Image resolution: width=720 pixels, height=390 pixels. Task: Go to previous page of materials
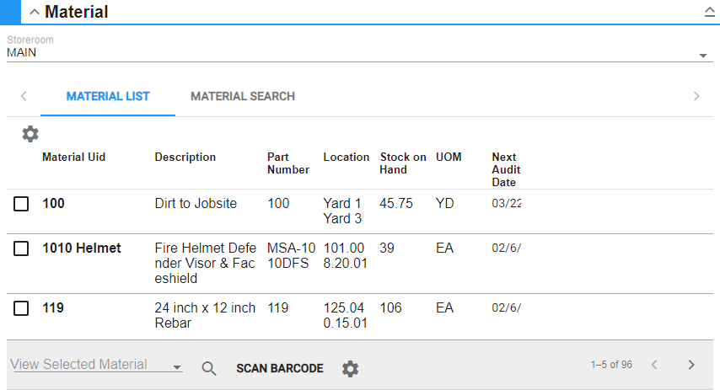(653, 365)
